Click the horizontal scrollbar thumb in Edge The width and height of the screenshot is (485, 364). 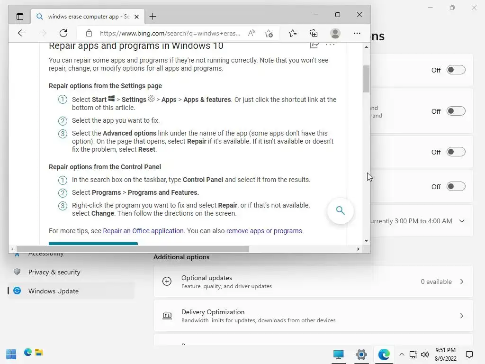133,249
